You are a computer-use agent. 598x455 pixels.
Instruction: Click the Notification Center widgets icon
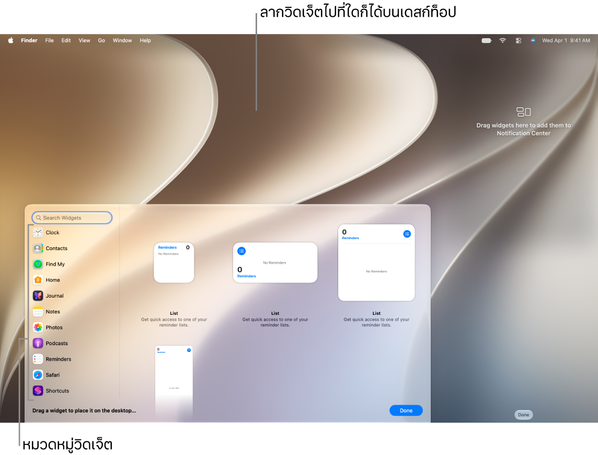coord(524,112)
